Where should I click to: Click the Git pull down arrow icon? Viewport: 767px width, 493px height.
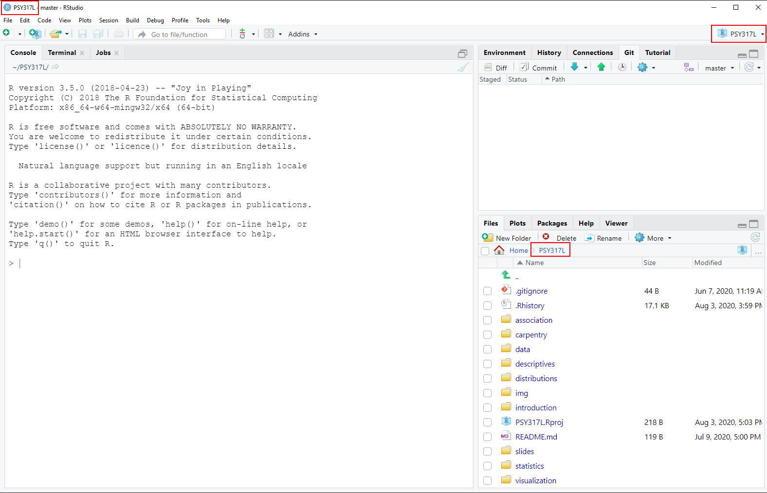click(575, 67)
